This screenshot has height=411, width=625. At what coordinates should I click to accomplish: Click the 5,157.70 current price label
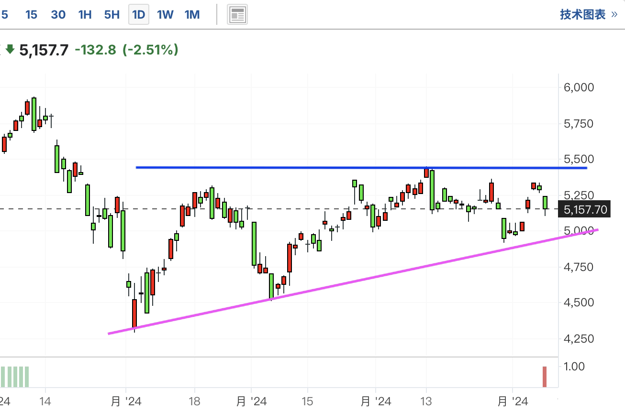click(x=585, y=209)
